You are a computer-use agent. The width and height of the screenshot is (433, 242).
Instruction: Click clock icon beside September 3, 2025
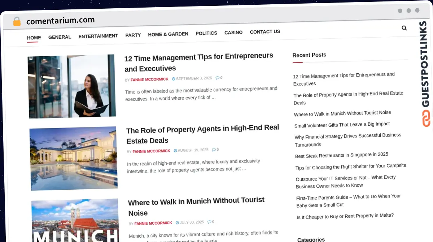174,78
